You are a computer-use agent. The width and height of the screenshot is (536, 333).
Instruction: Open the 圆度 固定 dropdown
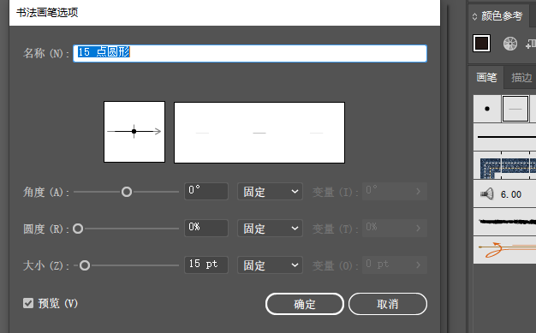[270, 229]
